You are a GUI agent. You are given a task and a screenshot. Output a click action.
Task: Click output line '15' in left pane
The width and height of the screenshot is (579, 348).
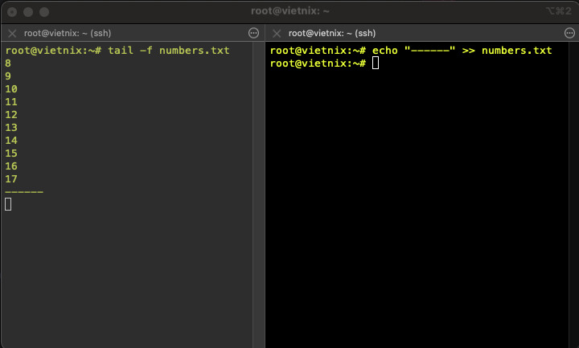(11, 154)
